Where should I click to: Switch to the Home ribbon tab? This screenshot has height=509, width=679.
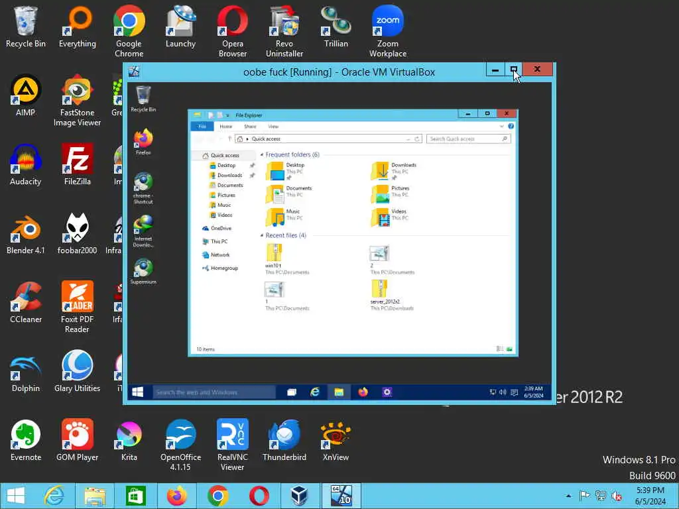[225, 127]
